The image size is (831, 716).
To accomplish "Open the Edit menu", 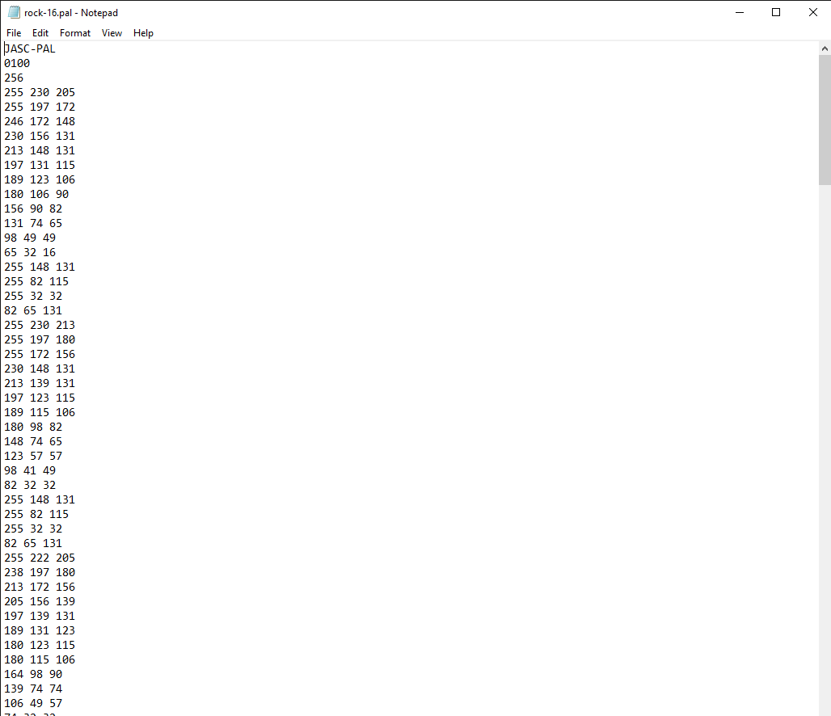I will coord(40,33).
